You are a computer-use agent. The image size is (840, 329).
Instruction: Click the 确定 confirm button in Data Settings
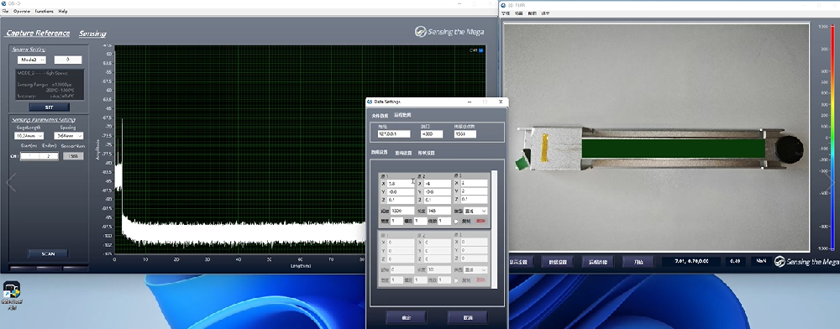click(406, 317)
